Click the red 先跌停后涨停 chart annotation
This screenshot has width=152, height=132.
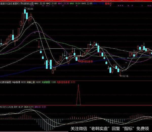[86, 61]
